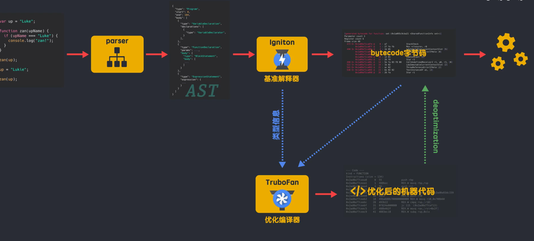Click the Igniton lightning bolt icon
The height and width of the screenshot is (241, 534).
282,60
